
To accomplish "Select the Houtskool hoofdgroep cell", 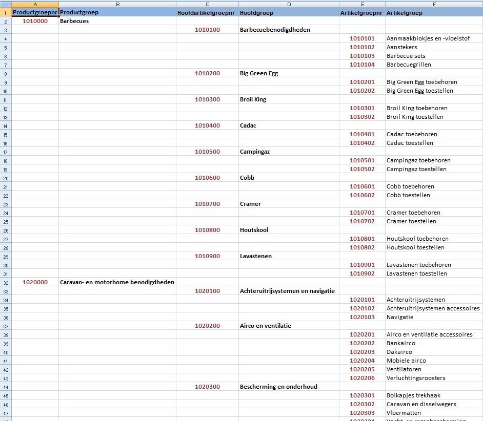I will click(289, 230).
